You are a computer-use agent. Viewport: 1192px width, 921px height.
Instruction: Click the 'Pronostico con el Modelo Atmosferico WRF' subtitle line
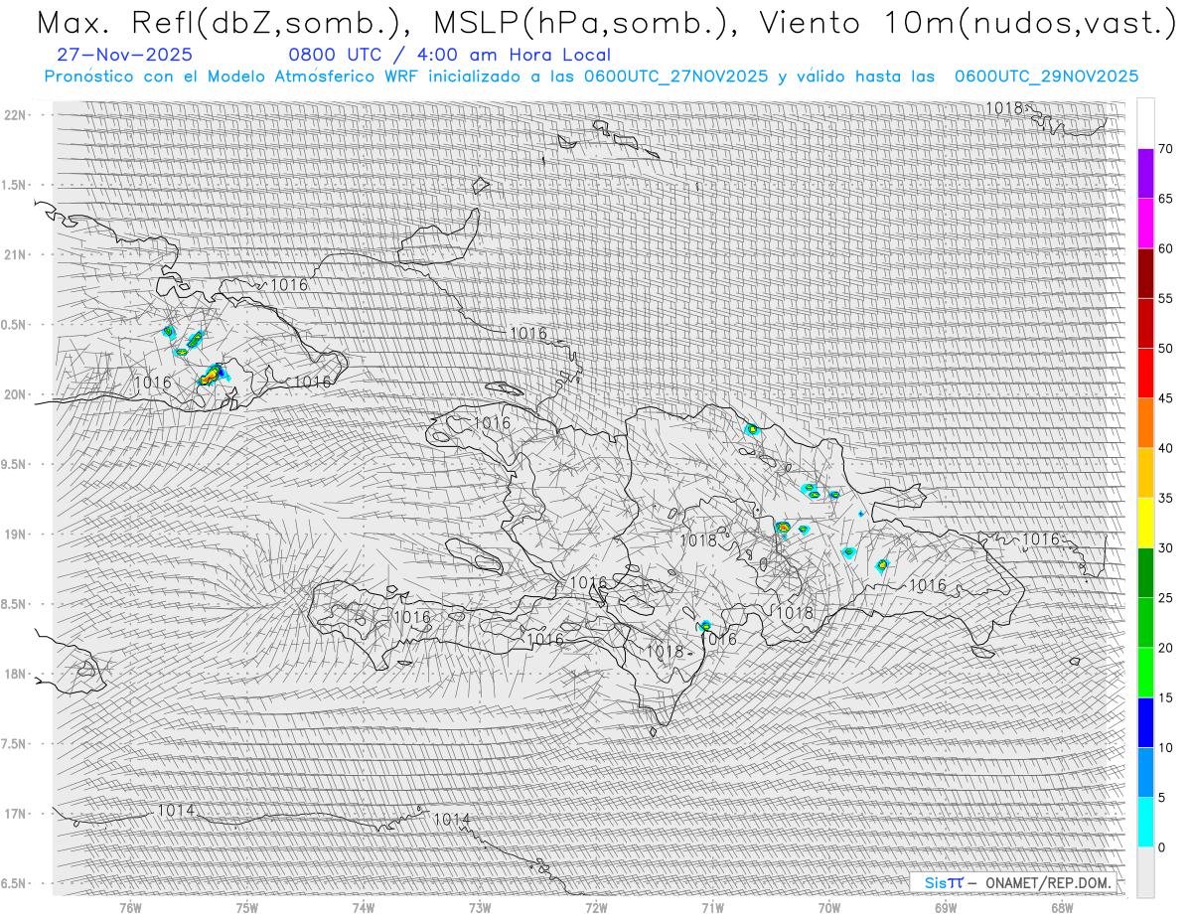tap(591, 77)
